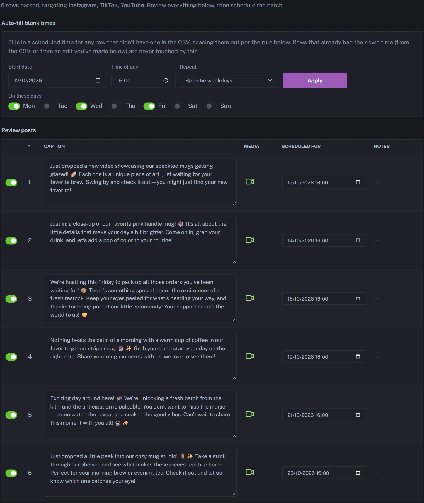This screenshot has height=503, width=424.
Task: Open calendar icon for 21/10/2026 16:00 schedule
Action: (358, 415)
